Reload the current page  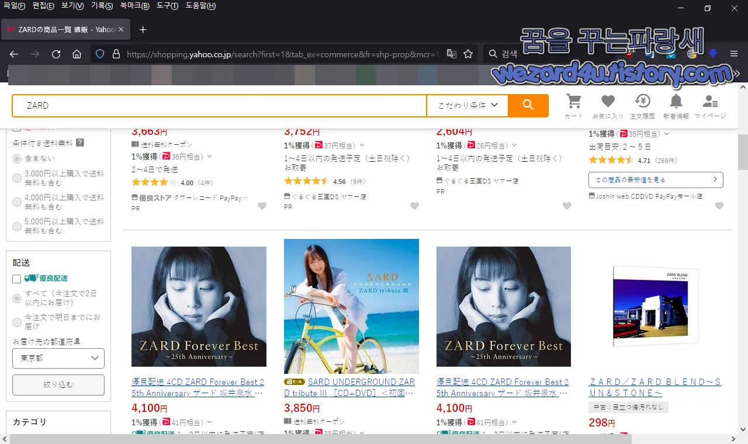click(x=56, y=54)
